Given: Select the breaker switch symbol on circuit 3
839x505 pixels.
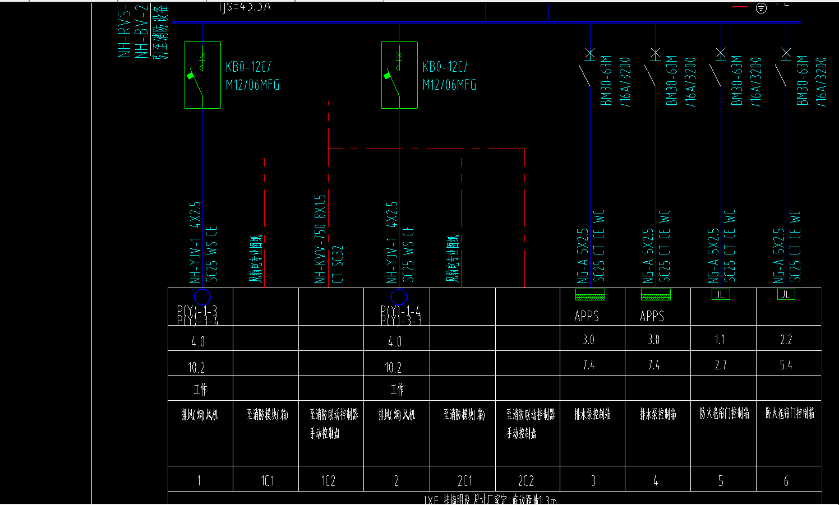Looking at the screenshot, I should point(586,67).
